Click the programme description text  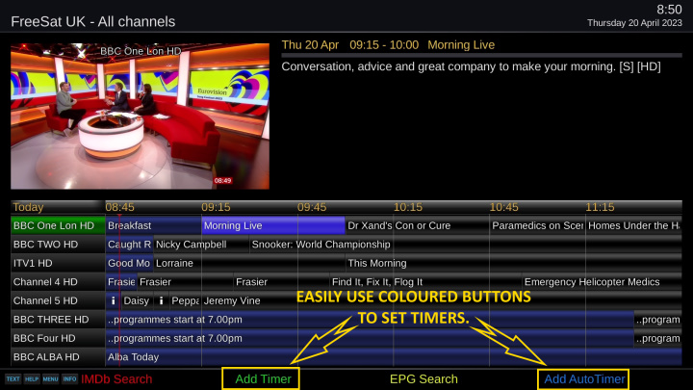coord(471,66)
